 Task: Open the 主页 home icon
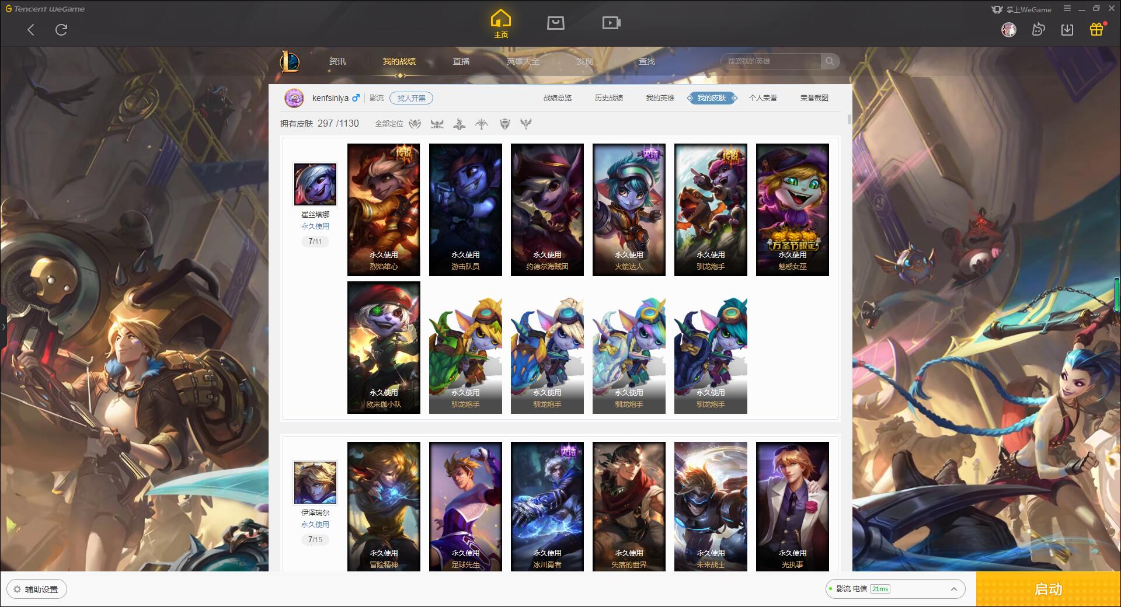(501, 23)
